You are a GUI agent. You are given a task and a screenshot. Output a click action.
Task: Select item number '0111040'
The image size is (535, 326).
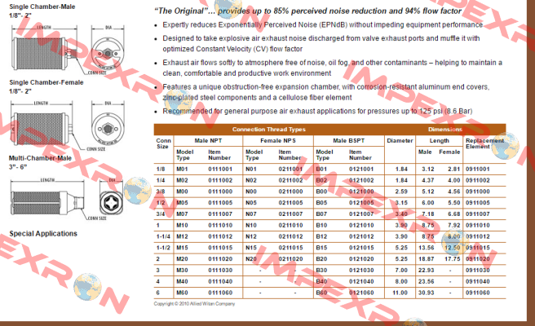(220, 281)
